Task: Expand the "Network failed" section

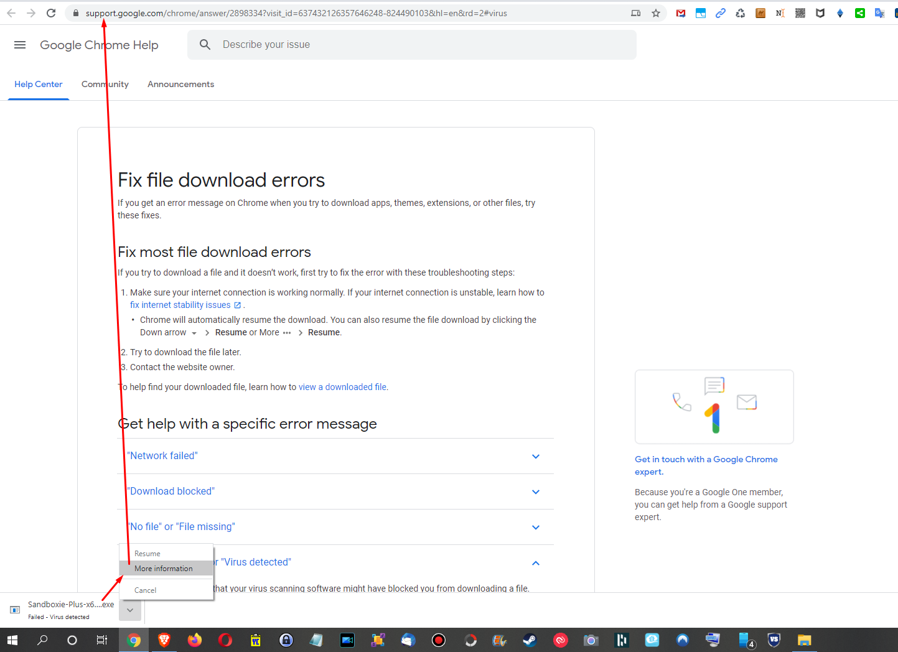Action: 535,456
